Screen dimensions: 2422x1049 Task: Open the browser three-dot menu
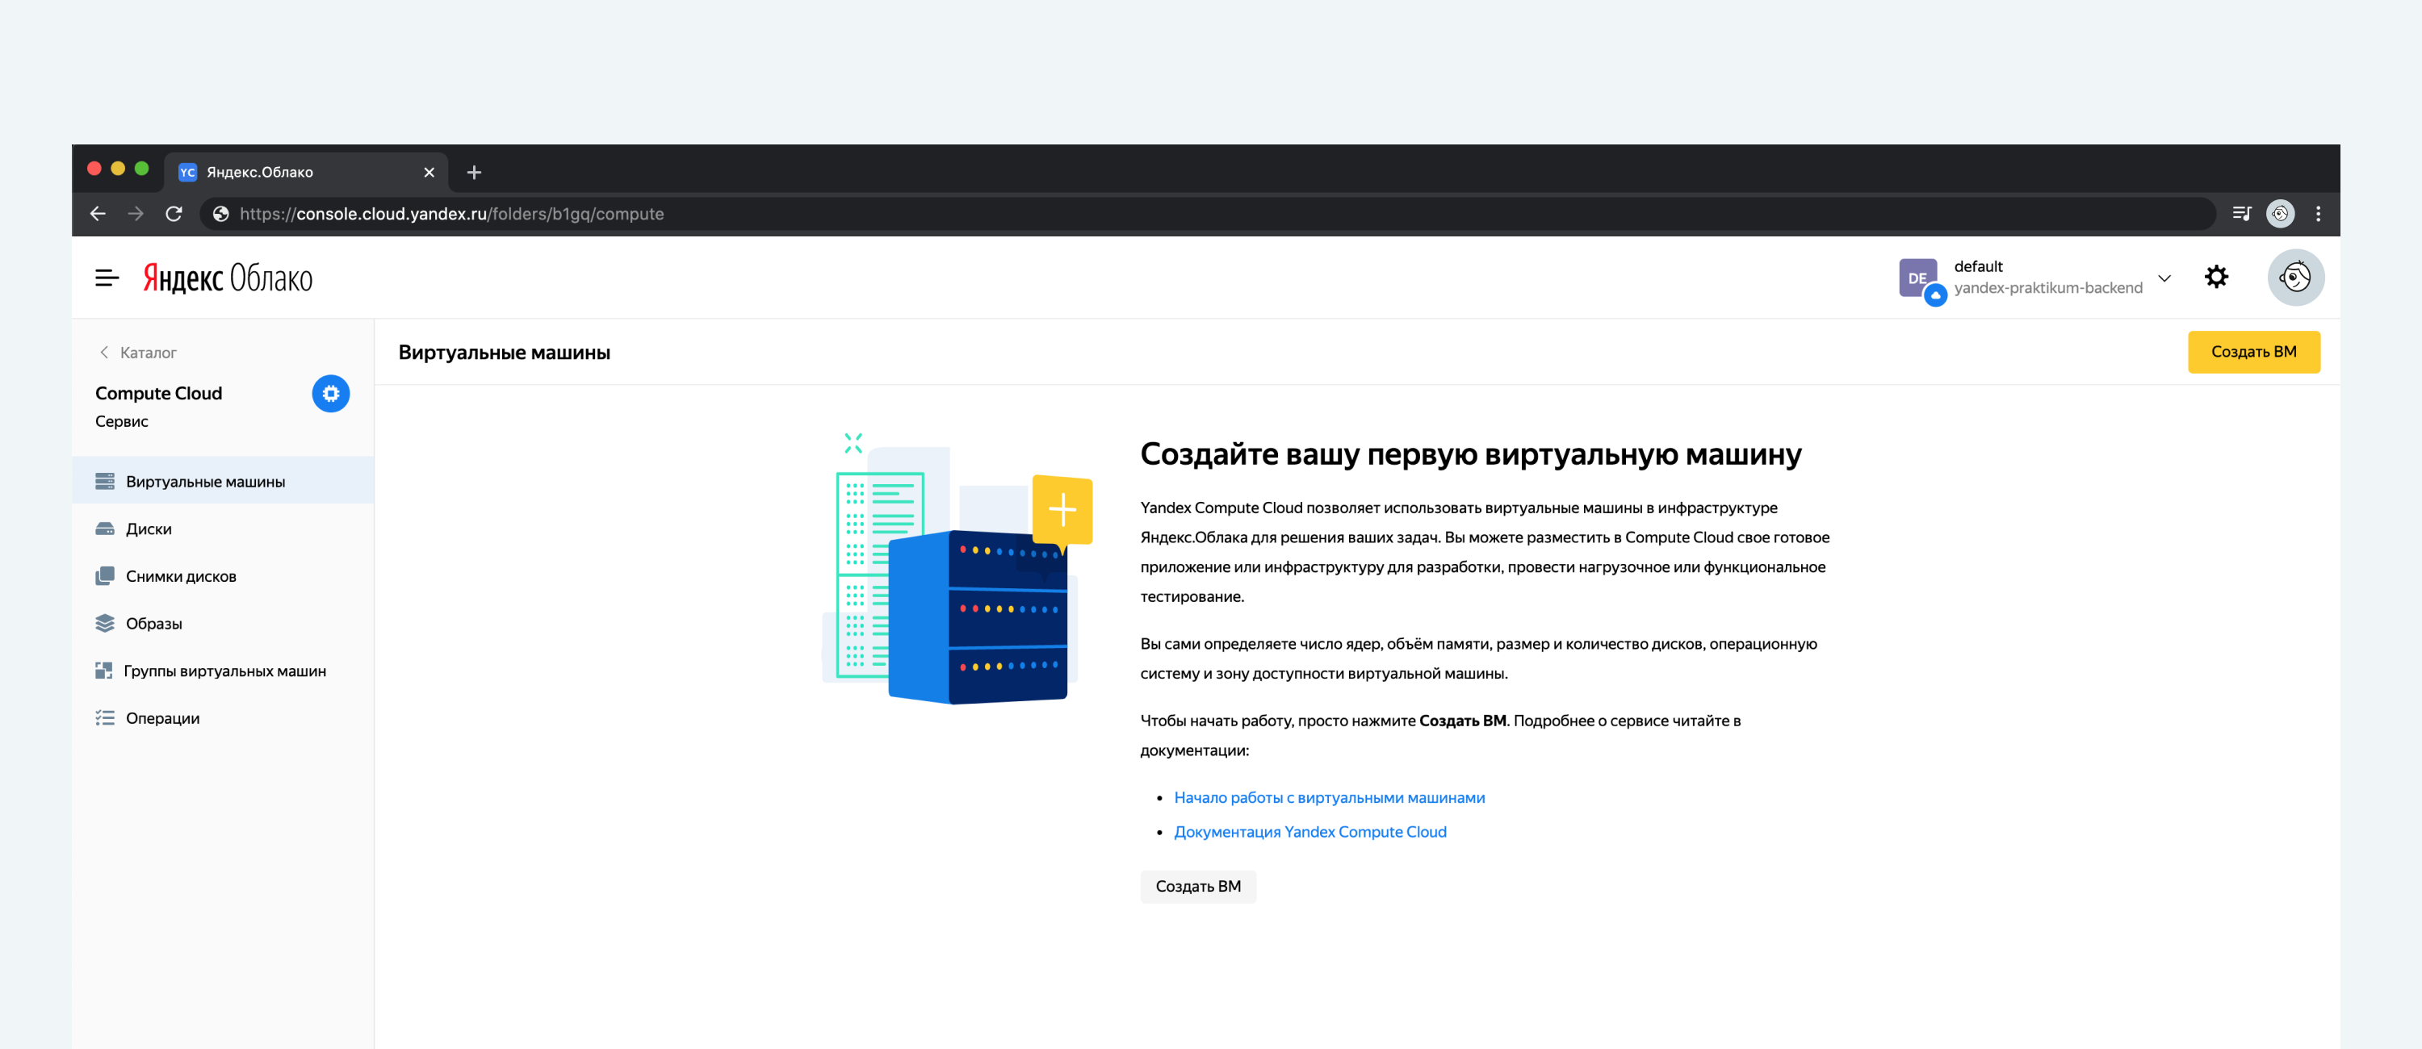coord(2318,213)
